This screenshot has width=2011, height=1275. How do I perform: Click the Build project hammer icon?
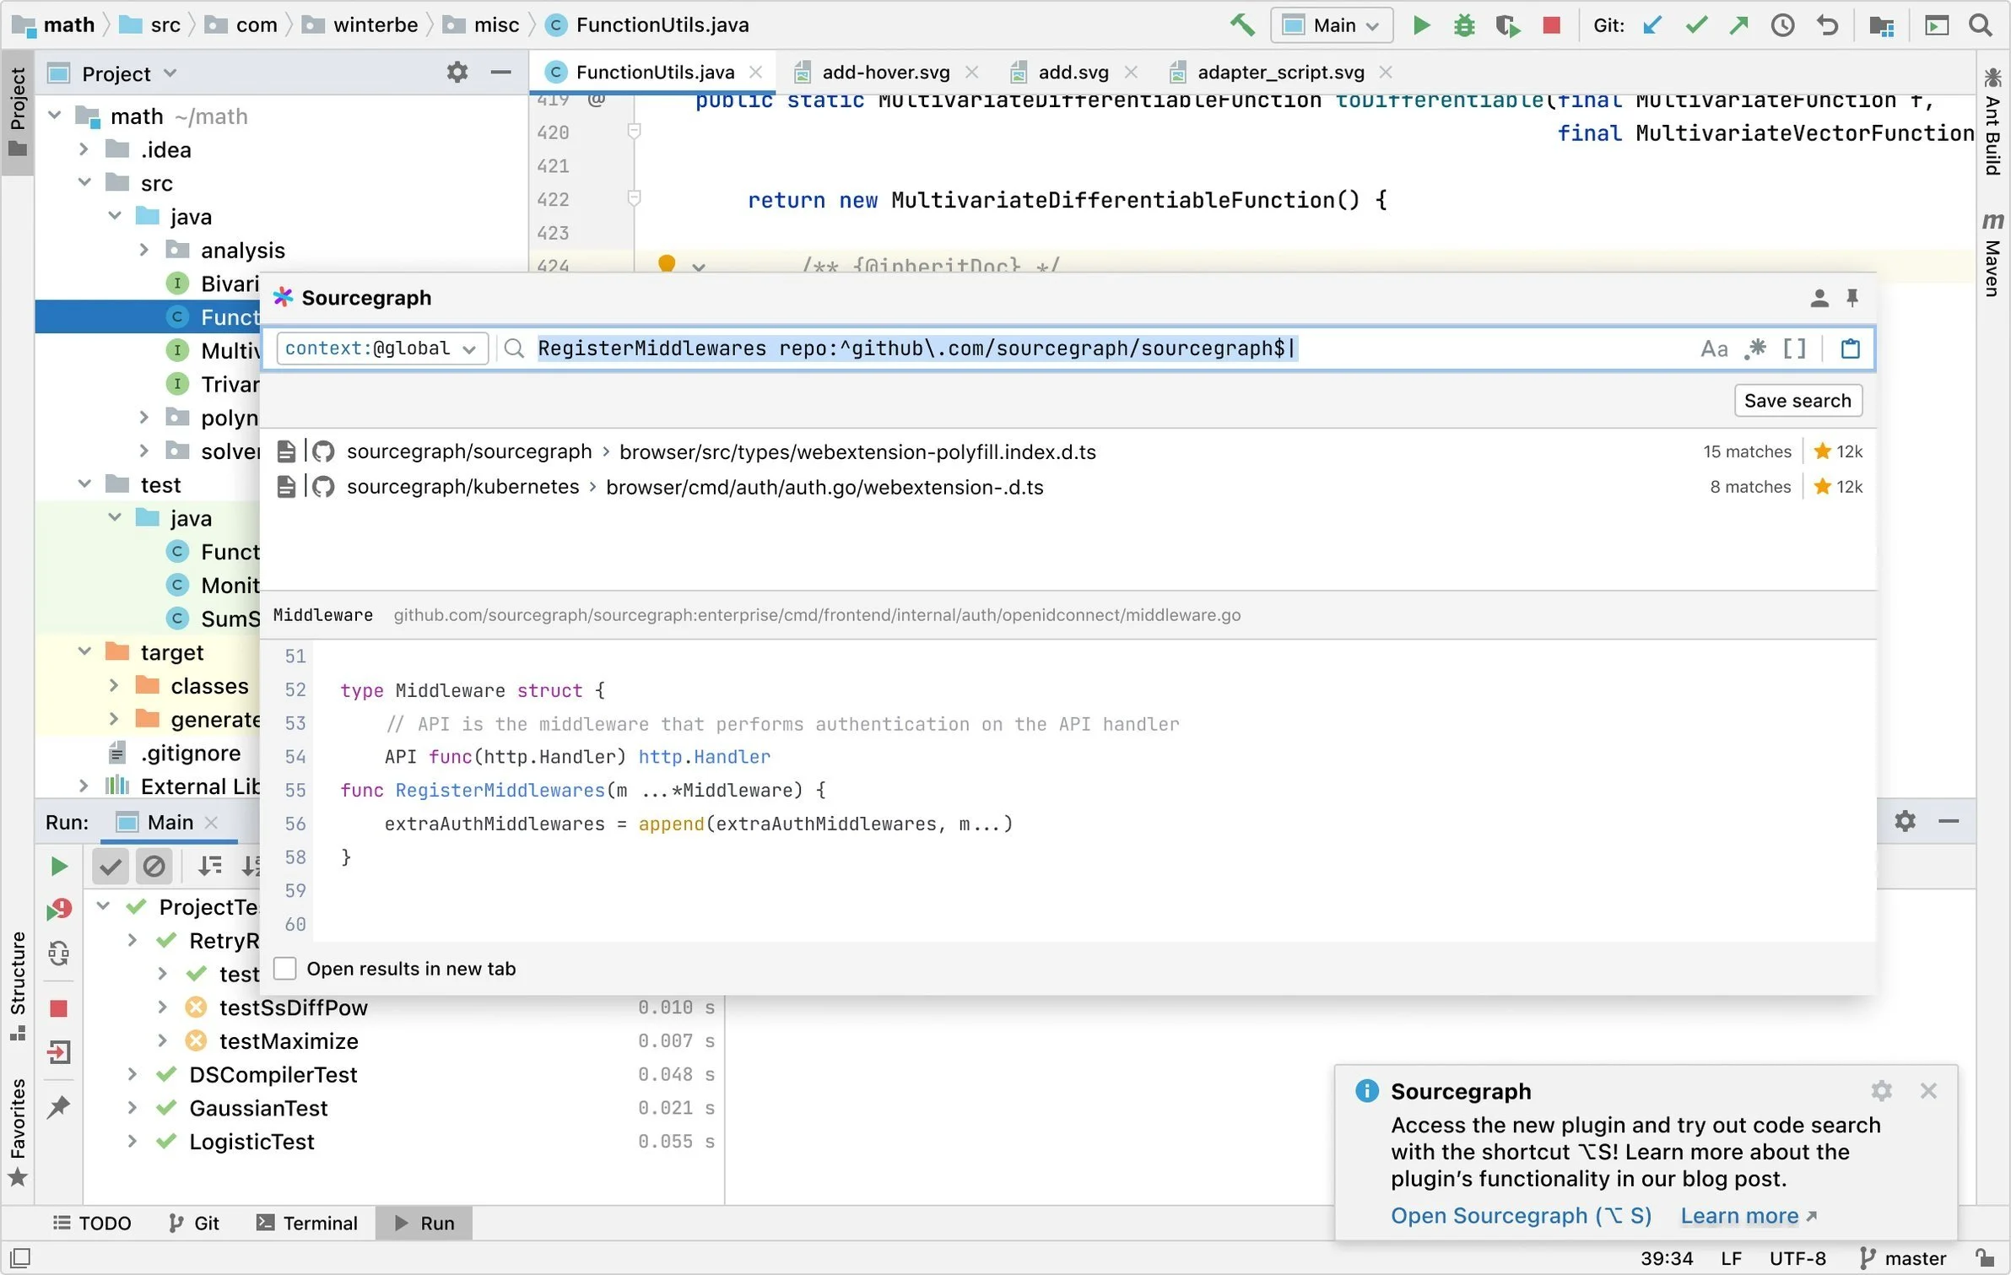click(x=1241, y=24)
